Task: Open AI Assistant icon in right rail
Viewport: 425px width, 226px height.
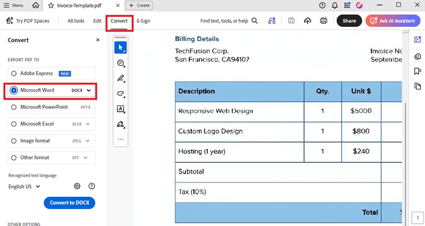Action: (418, 39)
